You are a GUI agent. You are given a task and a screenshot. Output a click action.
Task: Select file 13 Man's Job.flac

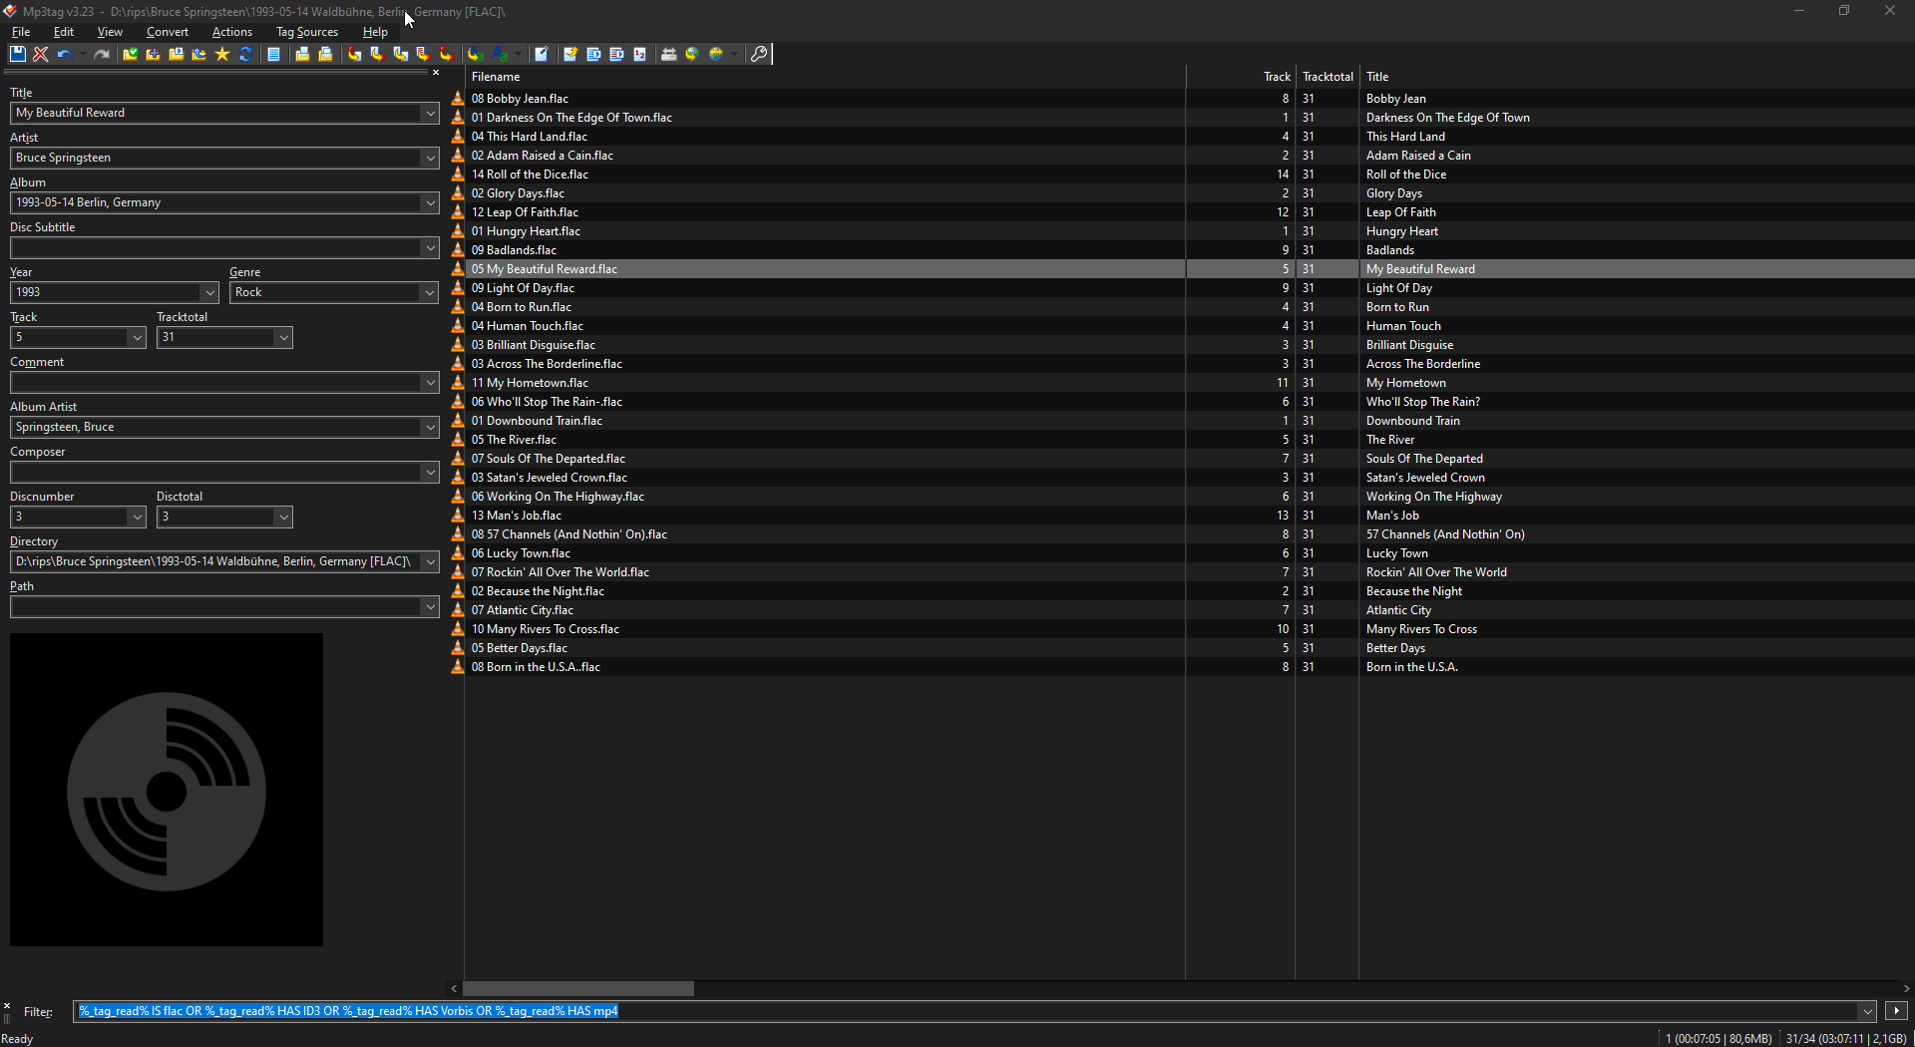(517, 516)
